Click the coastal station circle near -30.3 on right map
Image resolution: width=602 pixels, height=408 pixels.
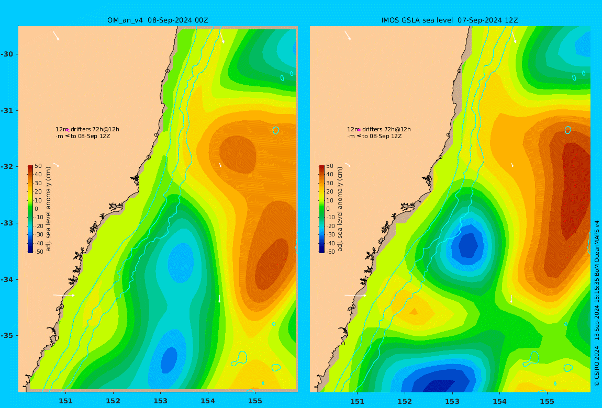459,71
